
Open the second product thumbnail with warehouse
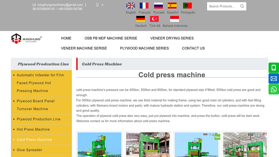(148, 144)
